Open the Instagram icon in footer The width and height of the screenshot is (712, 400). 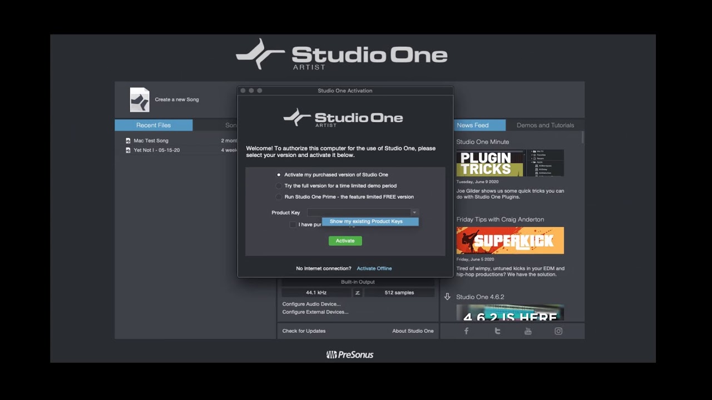[x=558, y=331]
